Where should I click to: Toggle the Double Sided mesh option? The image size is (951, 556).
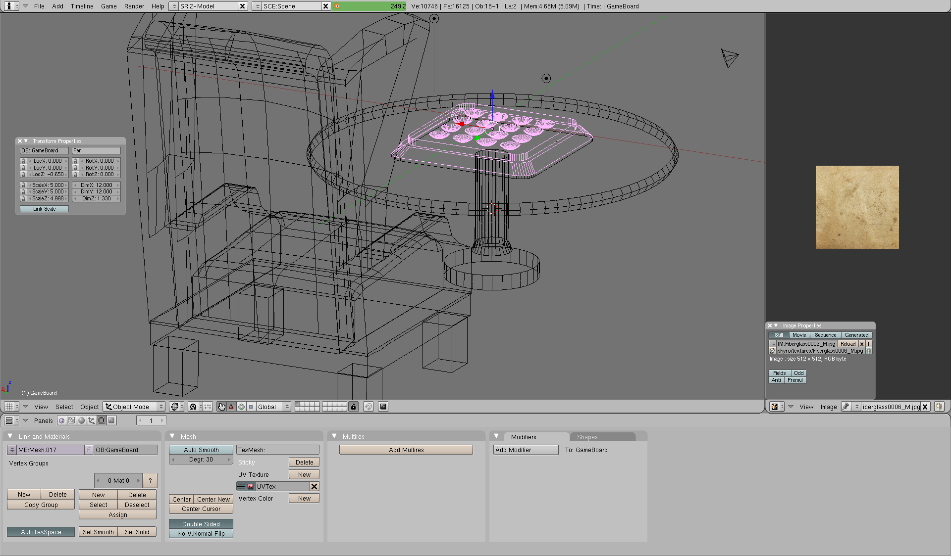(x=201, y=524)
